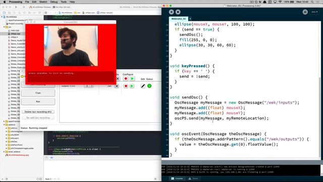Select main.cpp in Xcode navigator
Image resolution: width=323 pixels, height=182 pixels.
[15, 30]
